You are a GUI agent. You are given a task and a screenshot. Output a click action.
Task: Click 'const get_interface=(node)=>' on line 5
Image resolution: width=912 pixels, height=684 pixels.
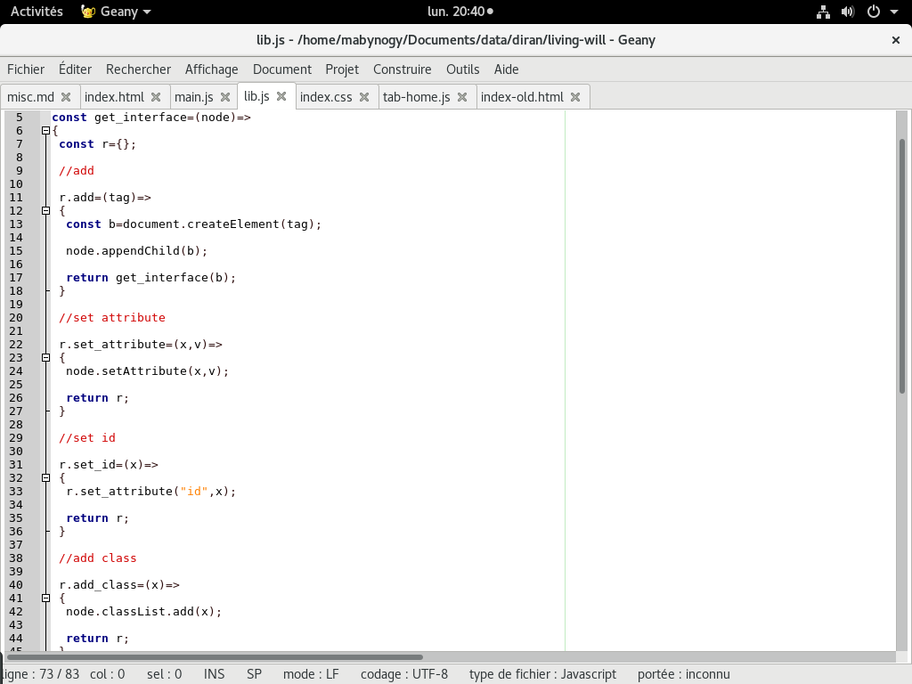click(151, 118)
